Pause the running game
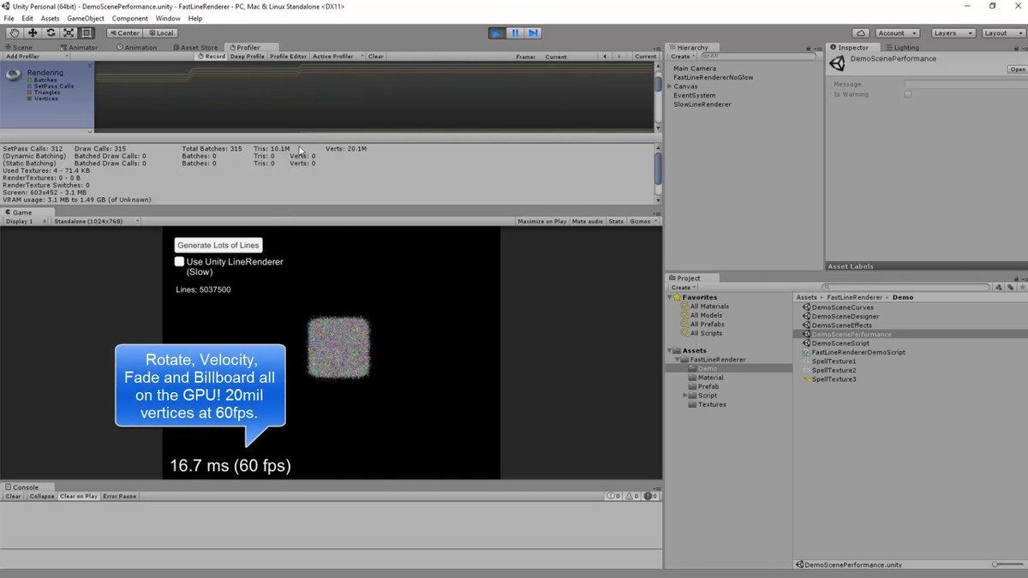The width and height of the screenshot is (1028, 578). pos(515,33)
